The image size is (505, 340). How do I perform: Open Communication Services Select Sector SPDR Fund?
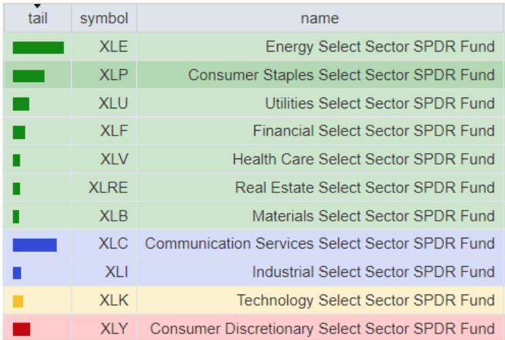click(x=320, y=244)
